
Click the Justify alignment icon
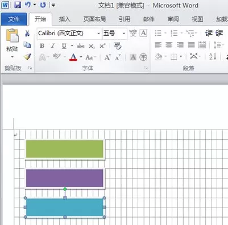pyautogui.click(x=191, y=45)
